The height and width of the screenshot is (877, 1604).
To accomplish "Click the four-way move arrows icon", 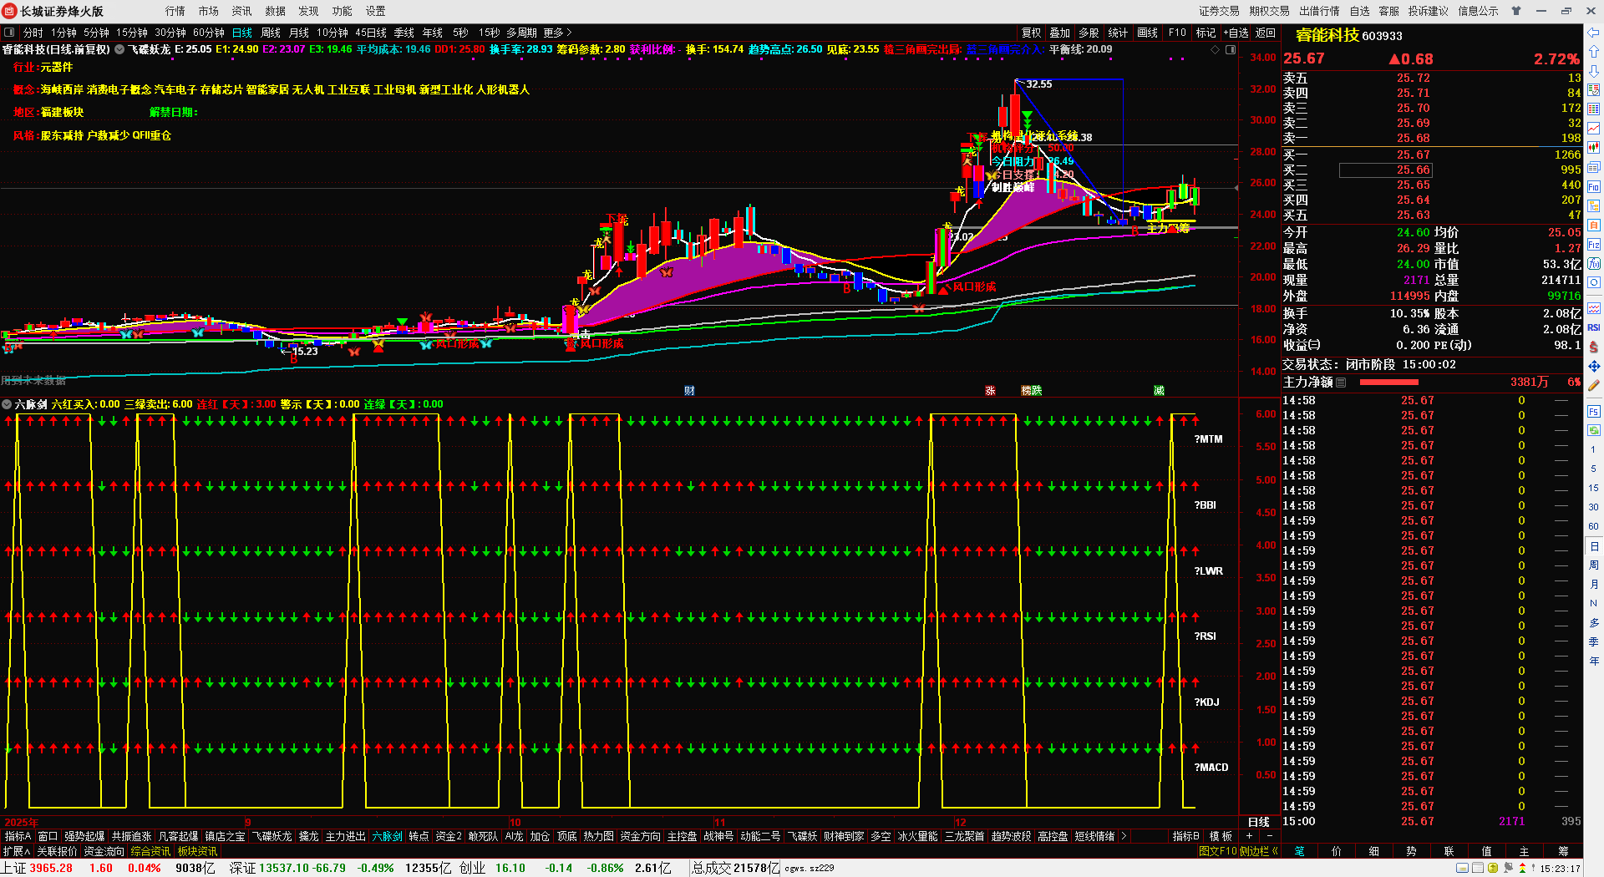I will point(1594,366).
